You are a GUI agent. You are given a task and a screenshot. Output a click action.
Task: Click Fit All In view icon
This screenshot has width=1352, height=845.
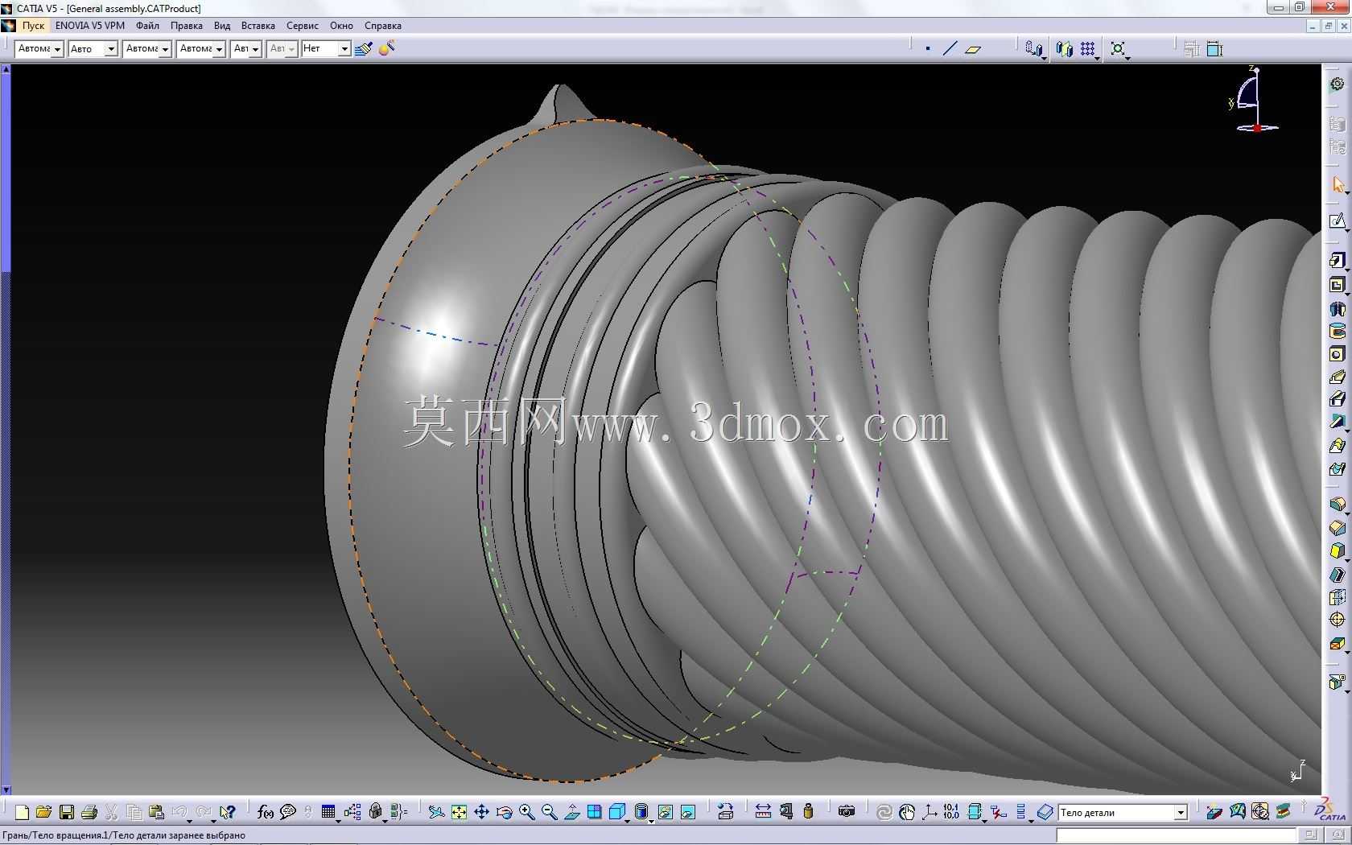459,812
